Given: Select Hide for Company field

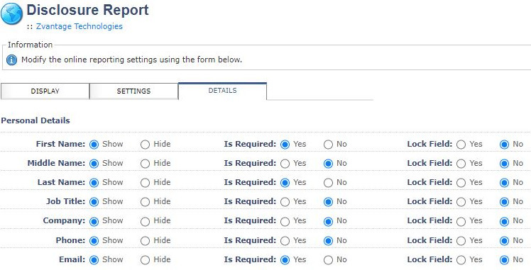Looking at the screenshot, I should click(146, 222).
